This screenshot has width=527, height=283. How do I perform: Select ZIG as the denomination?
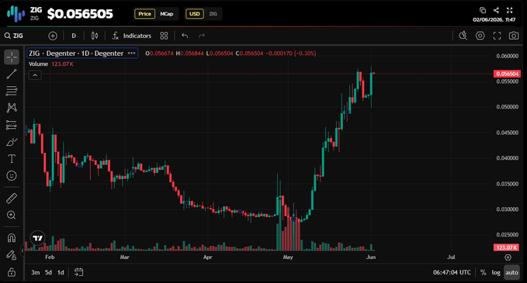coord(213,14)
